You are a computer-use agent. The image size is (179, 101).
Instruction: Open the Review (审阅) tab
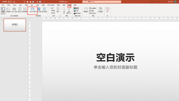[x=64, y=5]
